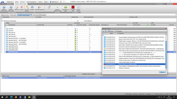This screenshot has height=99, width=177.
Task: Click the warning icon on the Пропускаем интервал log row
Action: [105, 49]
